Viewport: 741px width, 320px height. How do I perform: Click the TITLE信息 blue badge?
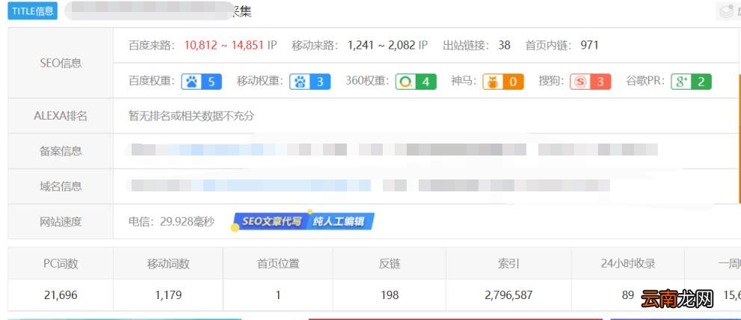point(33,11)
